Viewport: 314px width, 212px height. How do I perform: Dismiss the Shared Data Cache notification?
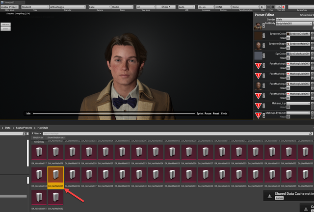click(x=279, y=198)
